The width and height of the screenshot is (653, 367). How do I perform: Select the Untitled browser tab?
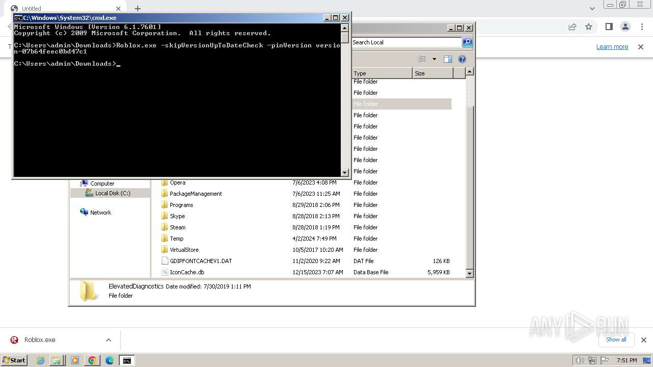(66, 8)
